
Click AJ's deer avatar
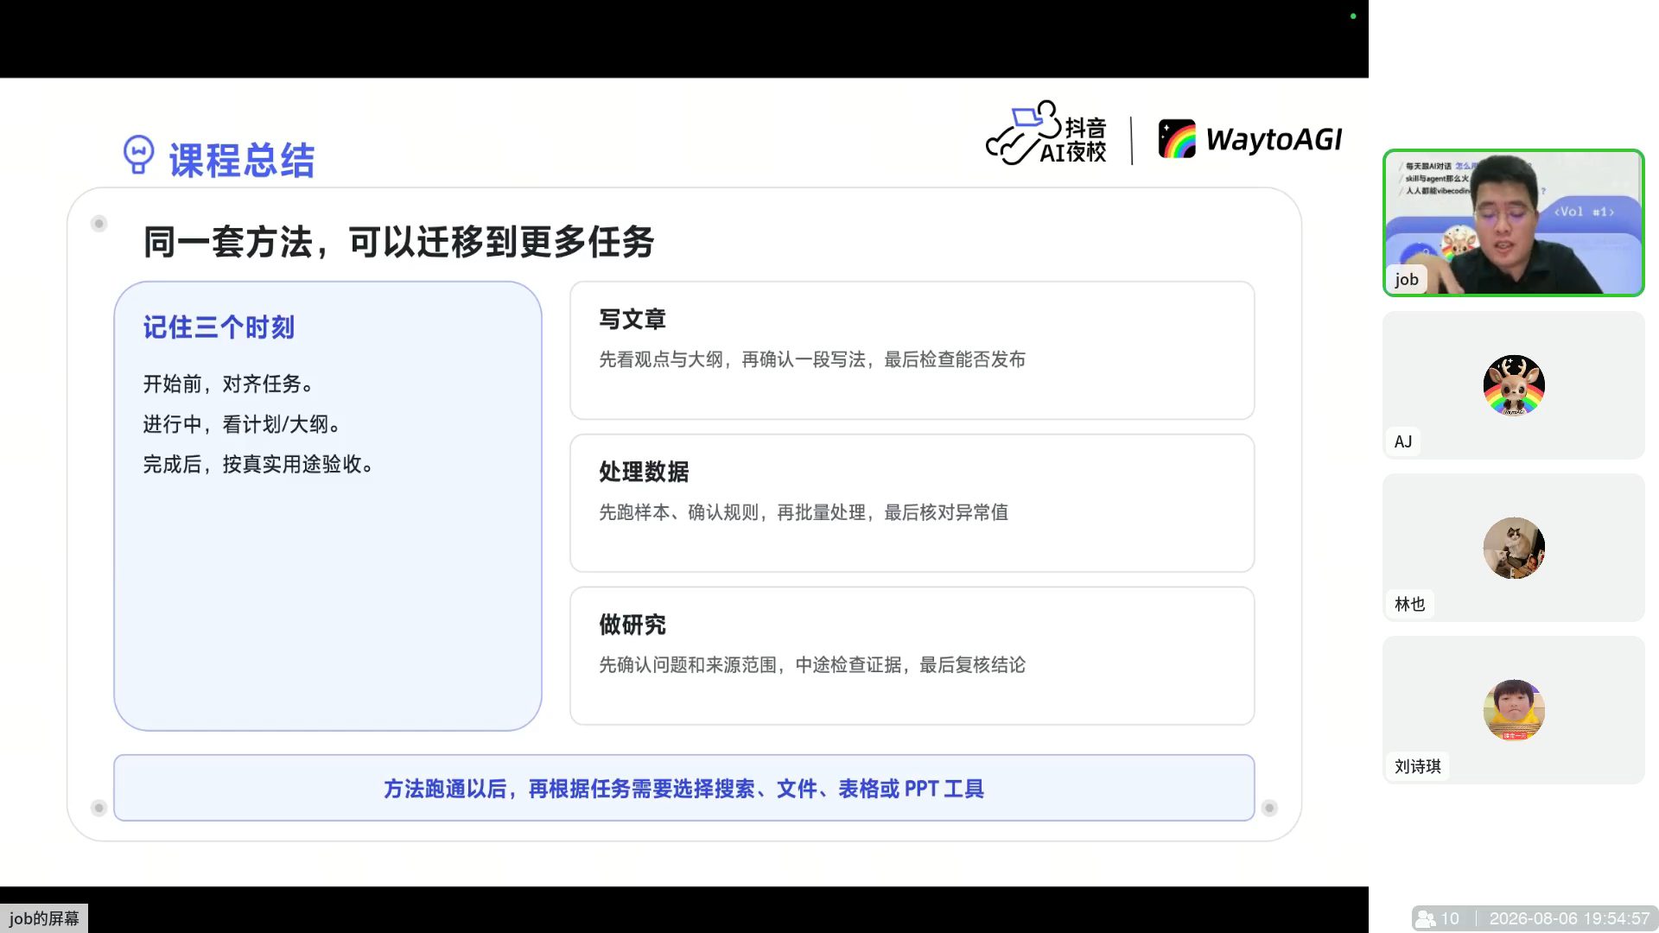click(1514, 385)
